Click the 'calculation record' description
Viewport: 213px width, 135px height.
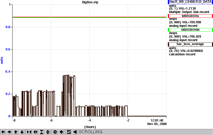(x=182, y=54)
